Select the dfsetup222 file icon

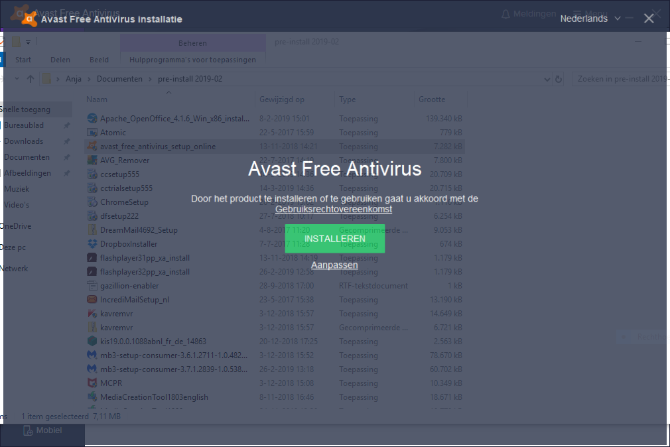[x=92, y=216]
